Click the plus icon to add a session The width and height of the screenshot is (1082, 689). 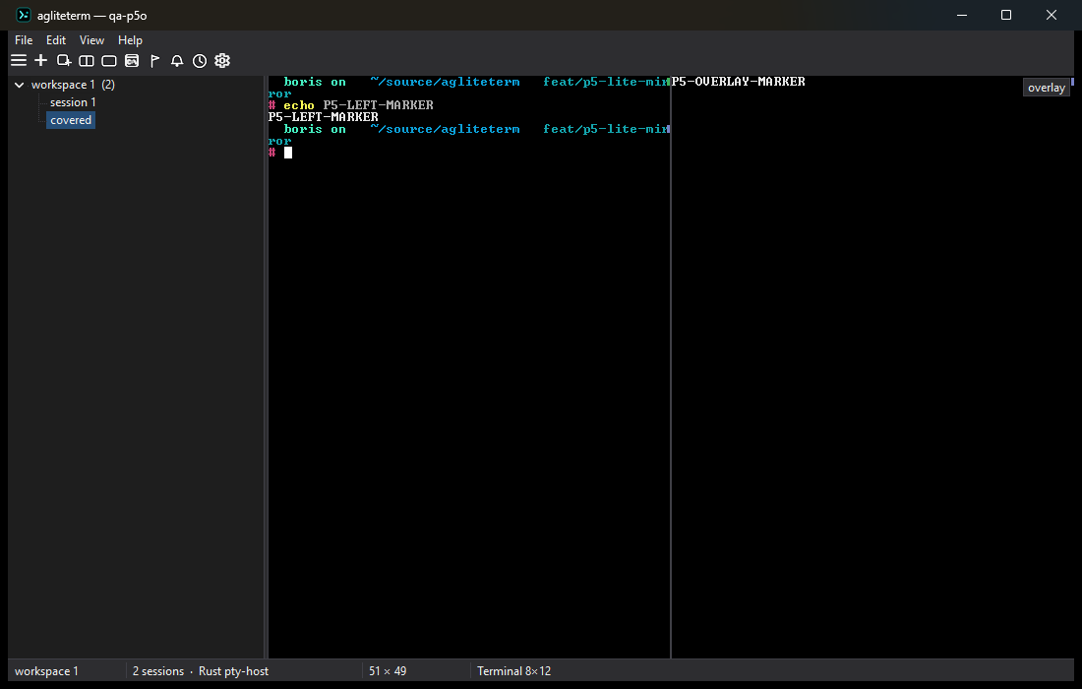click(40, 61)
